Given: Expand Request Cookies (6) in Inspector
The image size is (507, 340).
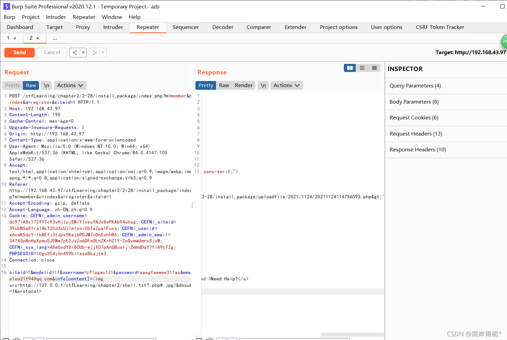Looking at the screenshot, I should pos(446,118).
